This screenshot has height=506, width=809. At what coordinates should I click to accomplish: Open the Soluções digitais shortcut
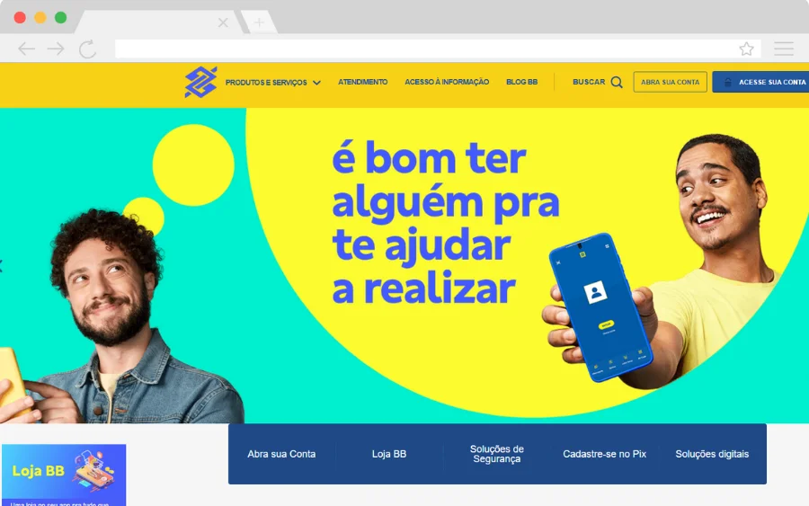(712, 454)
